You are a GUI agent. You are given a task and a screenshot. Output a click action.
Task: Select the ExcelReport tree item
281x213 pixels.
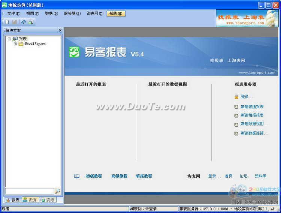(35, 44)
